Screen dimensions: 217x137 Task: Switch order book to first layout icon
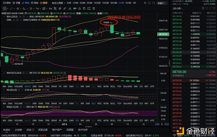203,8
